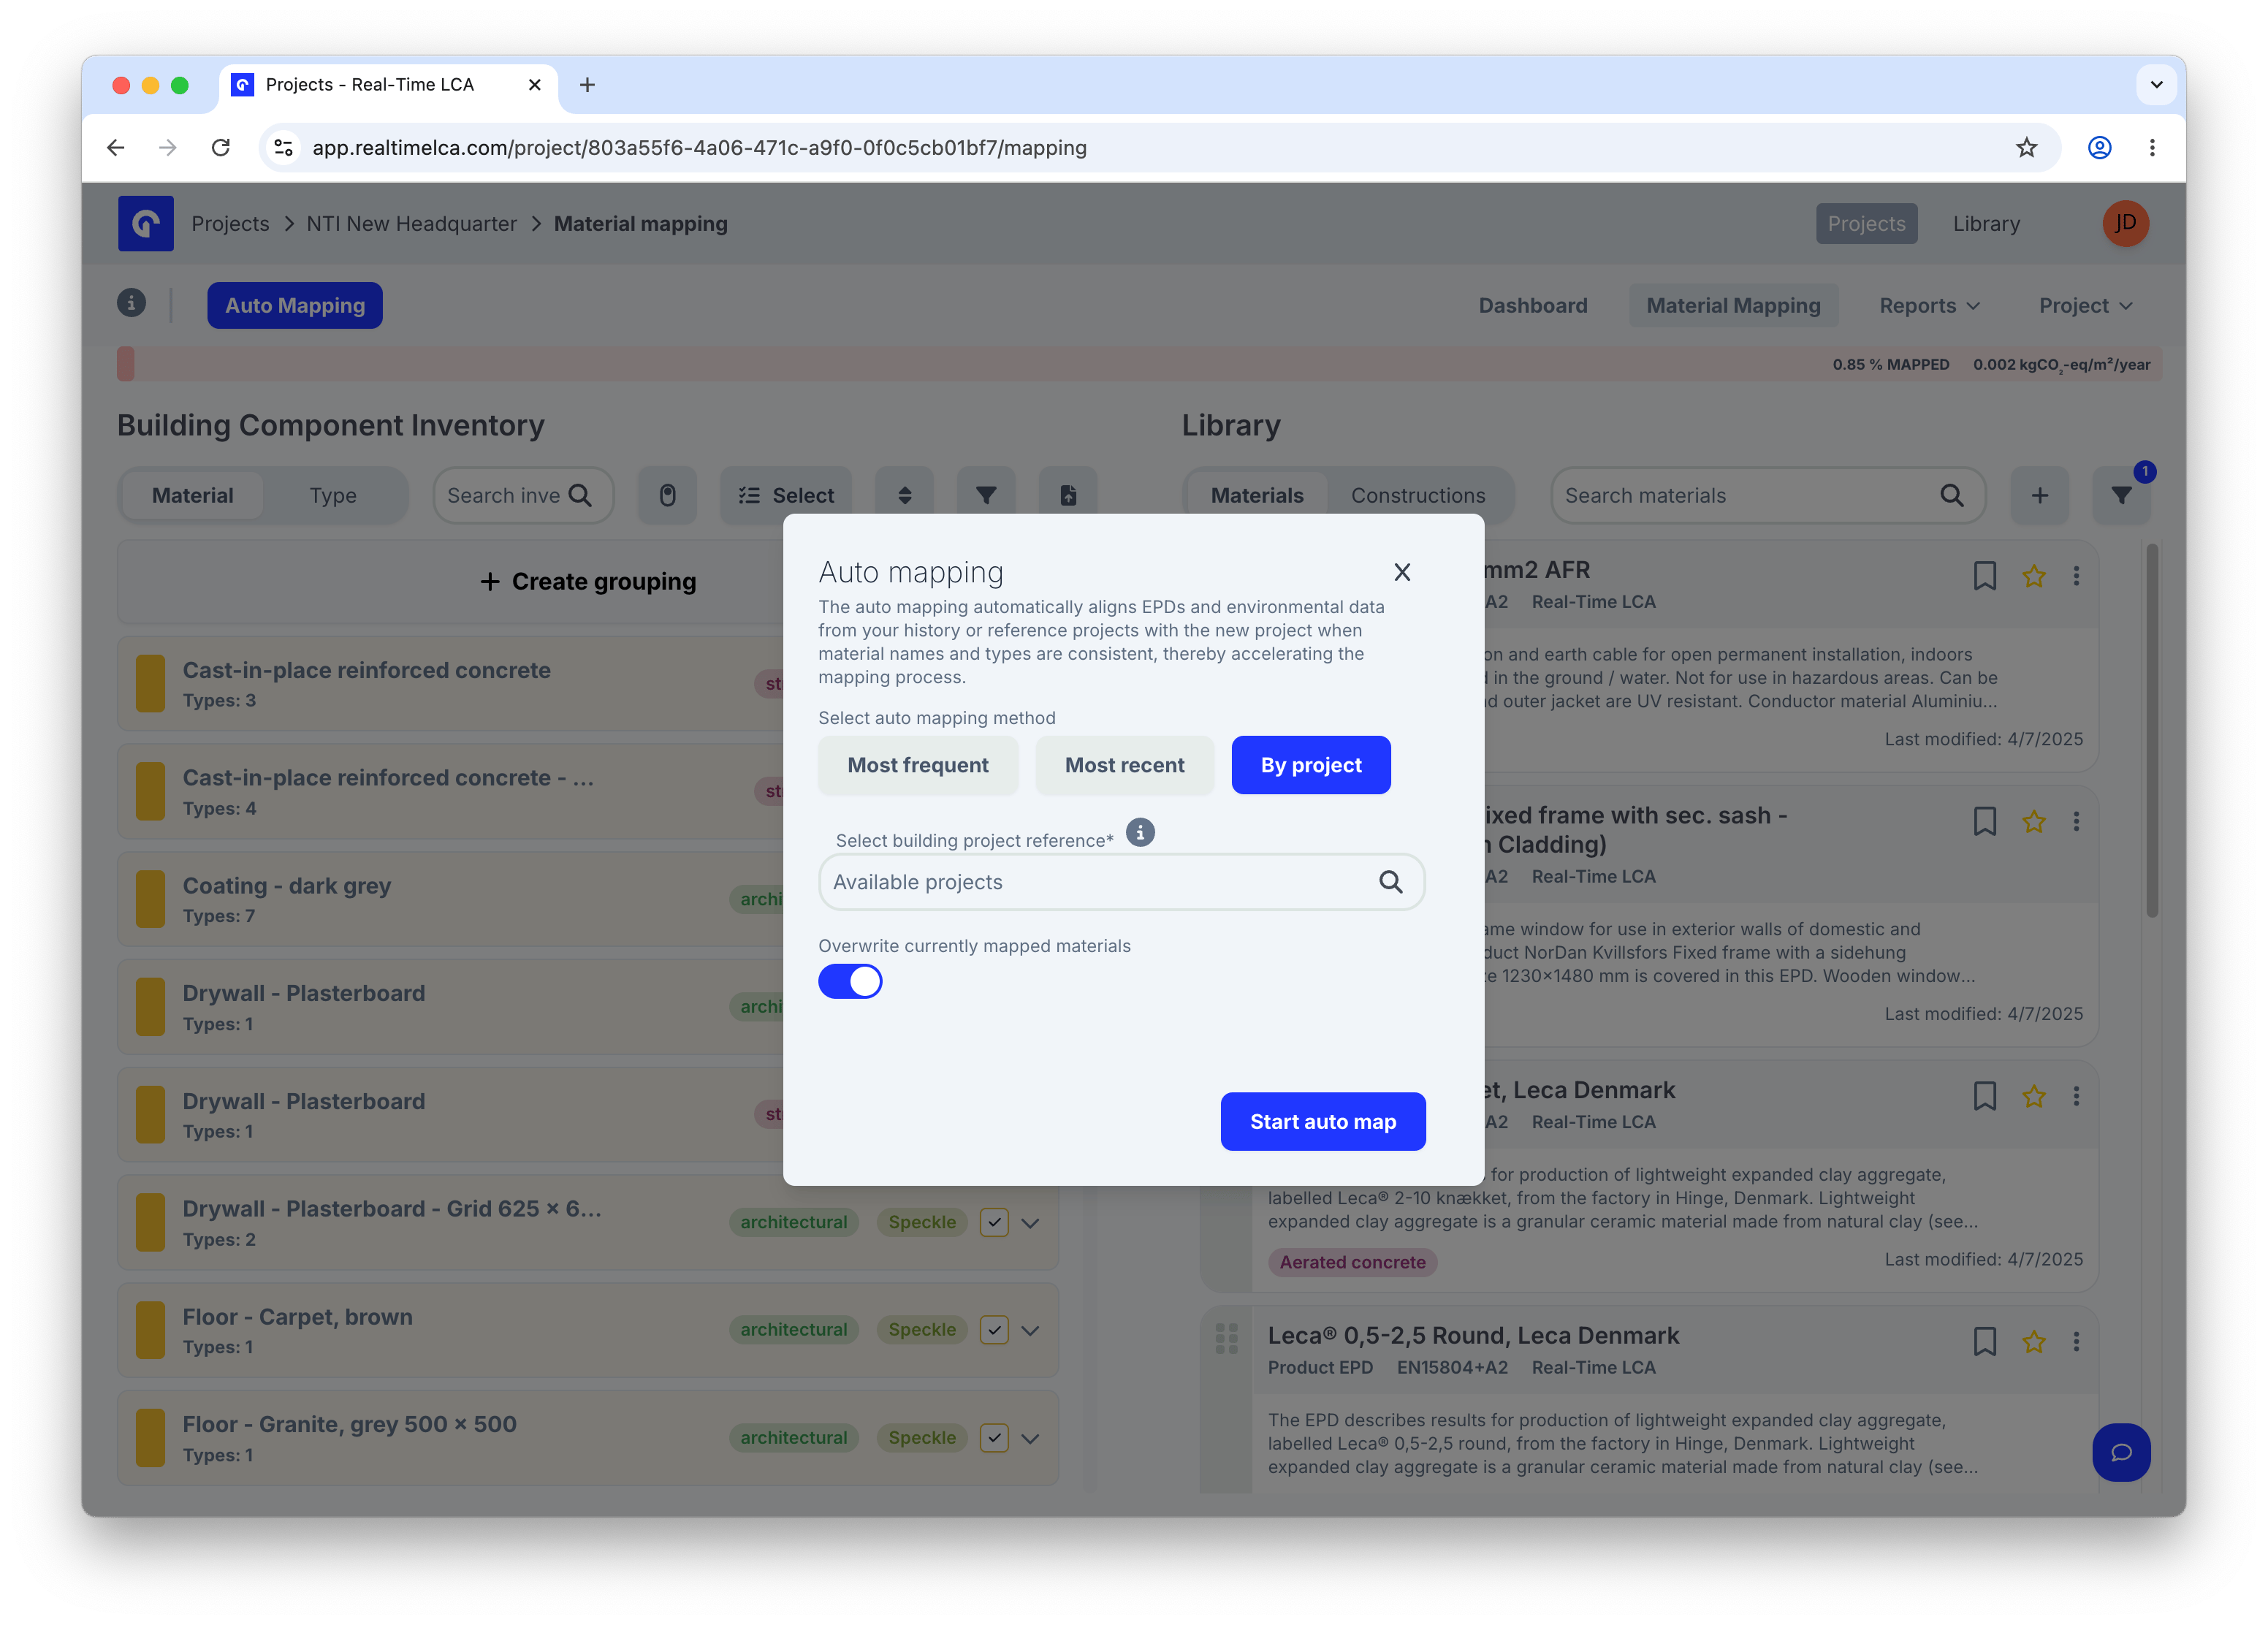The width and height of the screenshot is (2268, 1625).
Task: Expand the Project dropdown menu
Action: tap(2085, 305)
